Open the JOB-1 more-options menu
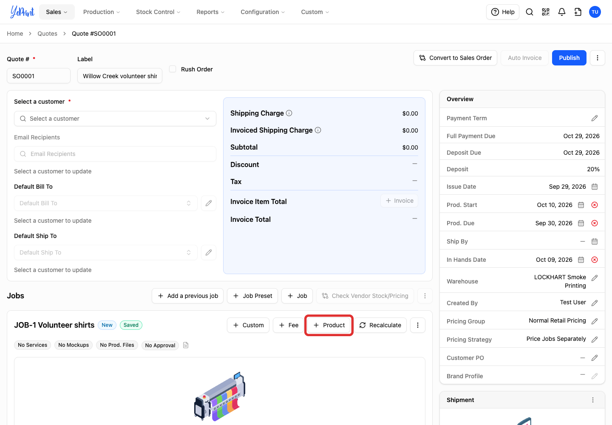Screen dimensions: 612x425 click(418, 325)
